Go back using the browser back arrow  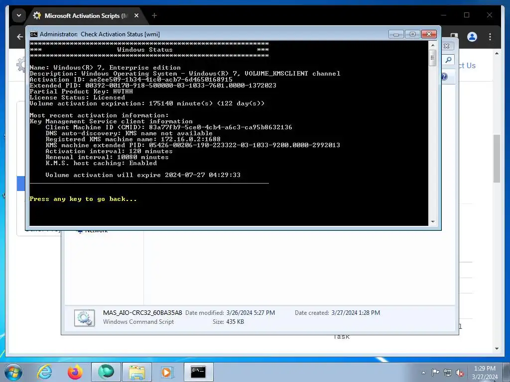click(x=20, y=37)
